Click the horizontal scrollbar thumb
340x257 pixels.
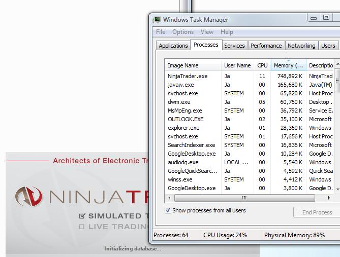[244, 198]
